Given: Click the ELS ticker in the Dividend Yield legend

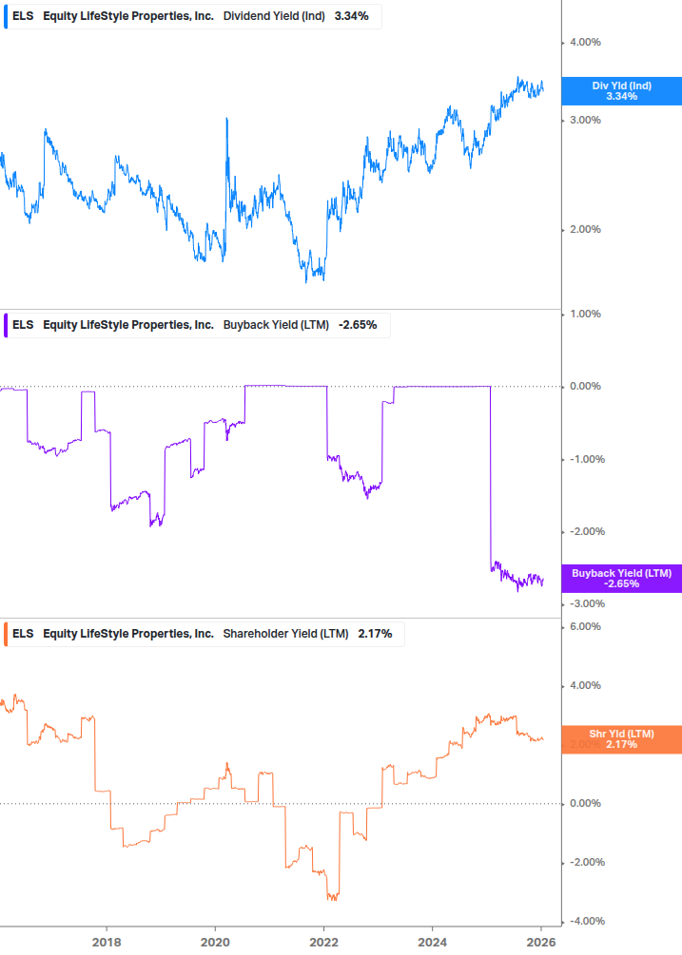Looking at the screenshot, I should pyautogui.click(x=23, y=16).
